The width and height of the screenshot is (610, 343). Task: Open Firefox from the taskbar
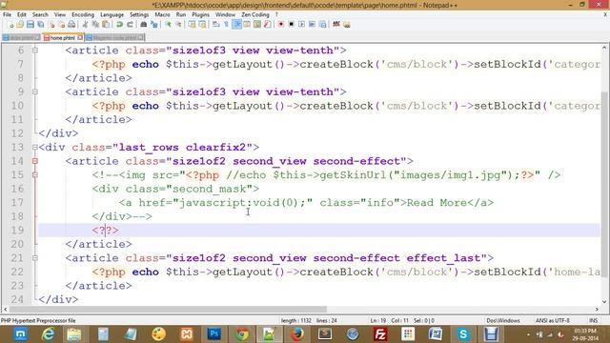coord(297,334)
